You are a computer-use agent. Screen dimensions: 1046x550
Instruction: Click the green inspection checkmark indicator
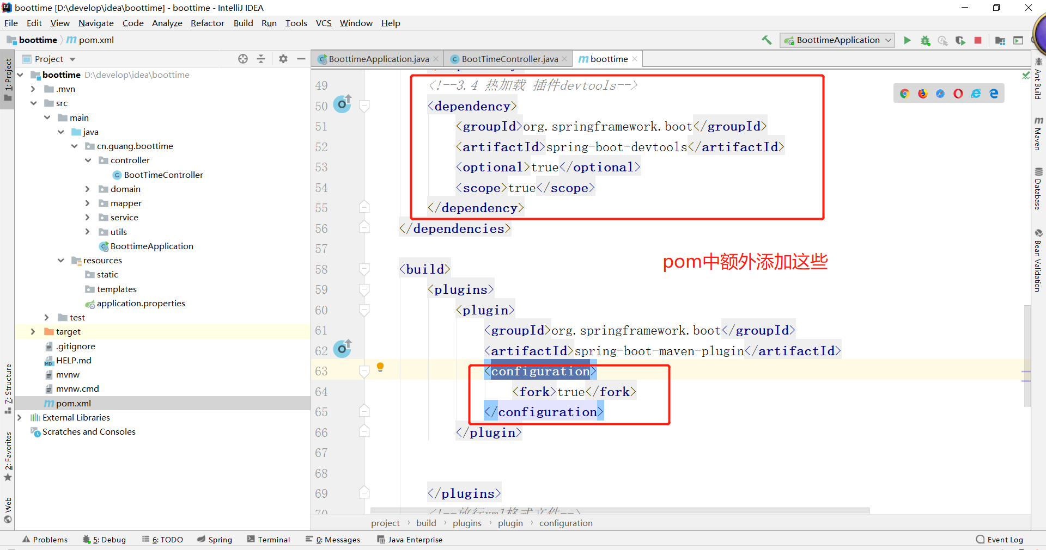pos(1026,75)
